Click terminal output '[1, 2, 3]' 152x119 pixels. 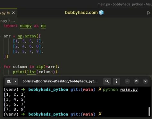click(x=15, y=95)
